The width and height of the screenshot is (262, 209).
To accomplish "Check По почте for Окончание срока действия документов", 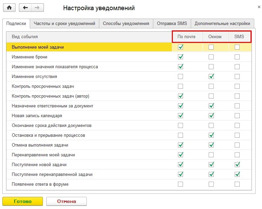I will click(180, 126).
